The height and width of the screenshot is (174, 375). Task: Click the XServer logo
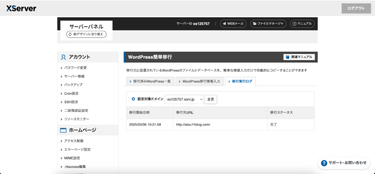(21, 8)
